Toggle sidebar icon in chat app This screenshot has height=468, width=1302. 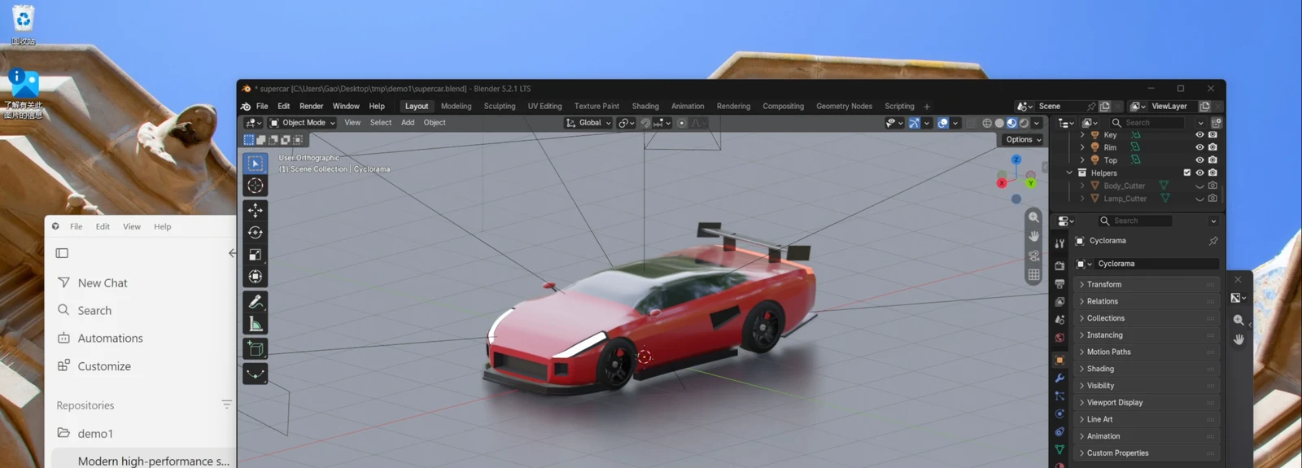[62, 253]
